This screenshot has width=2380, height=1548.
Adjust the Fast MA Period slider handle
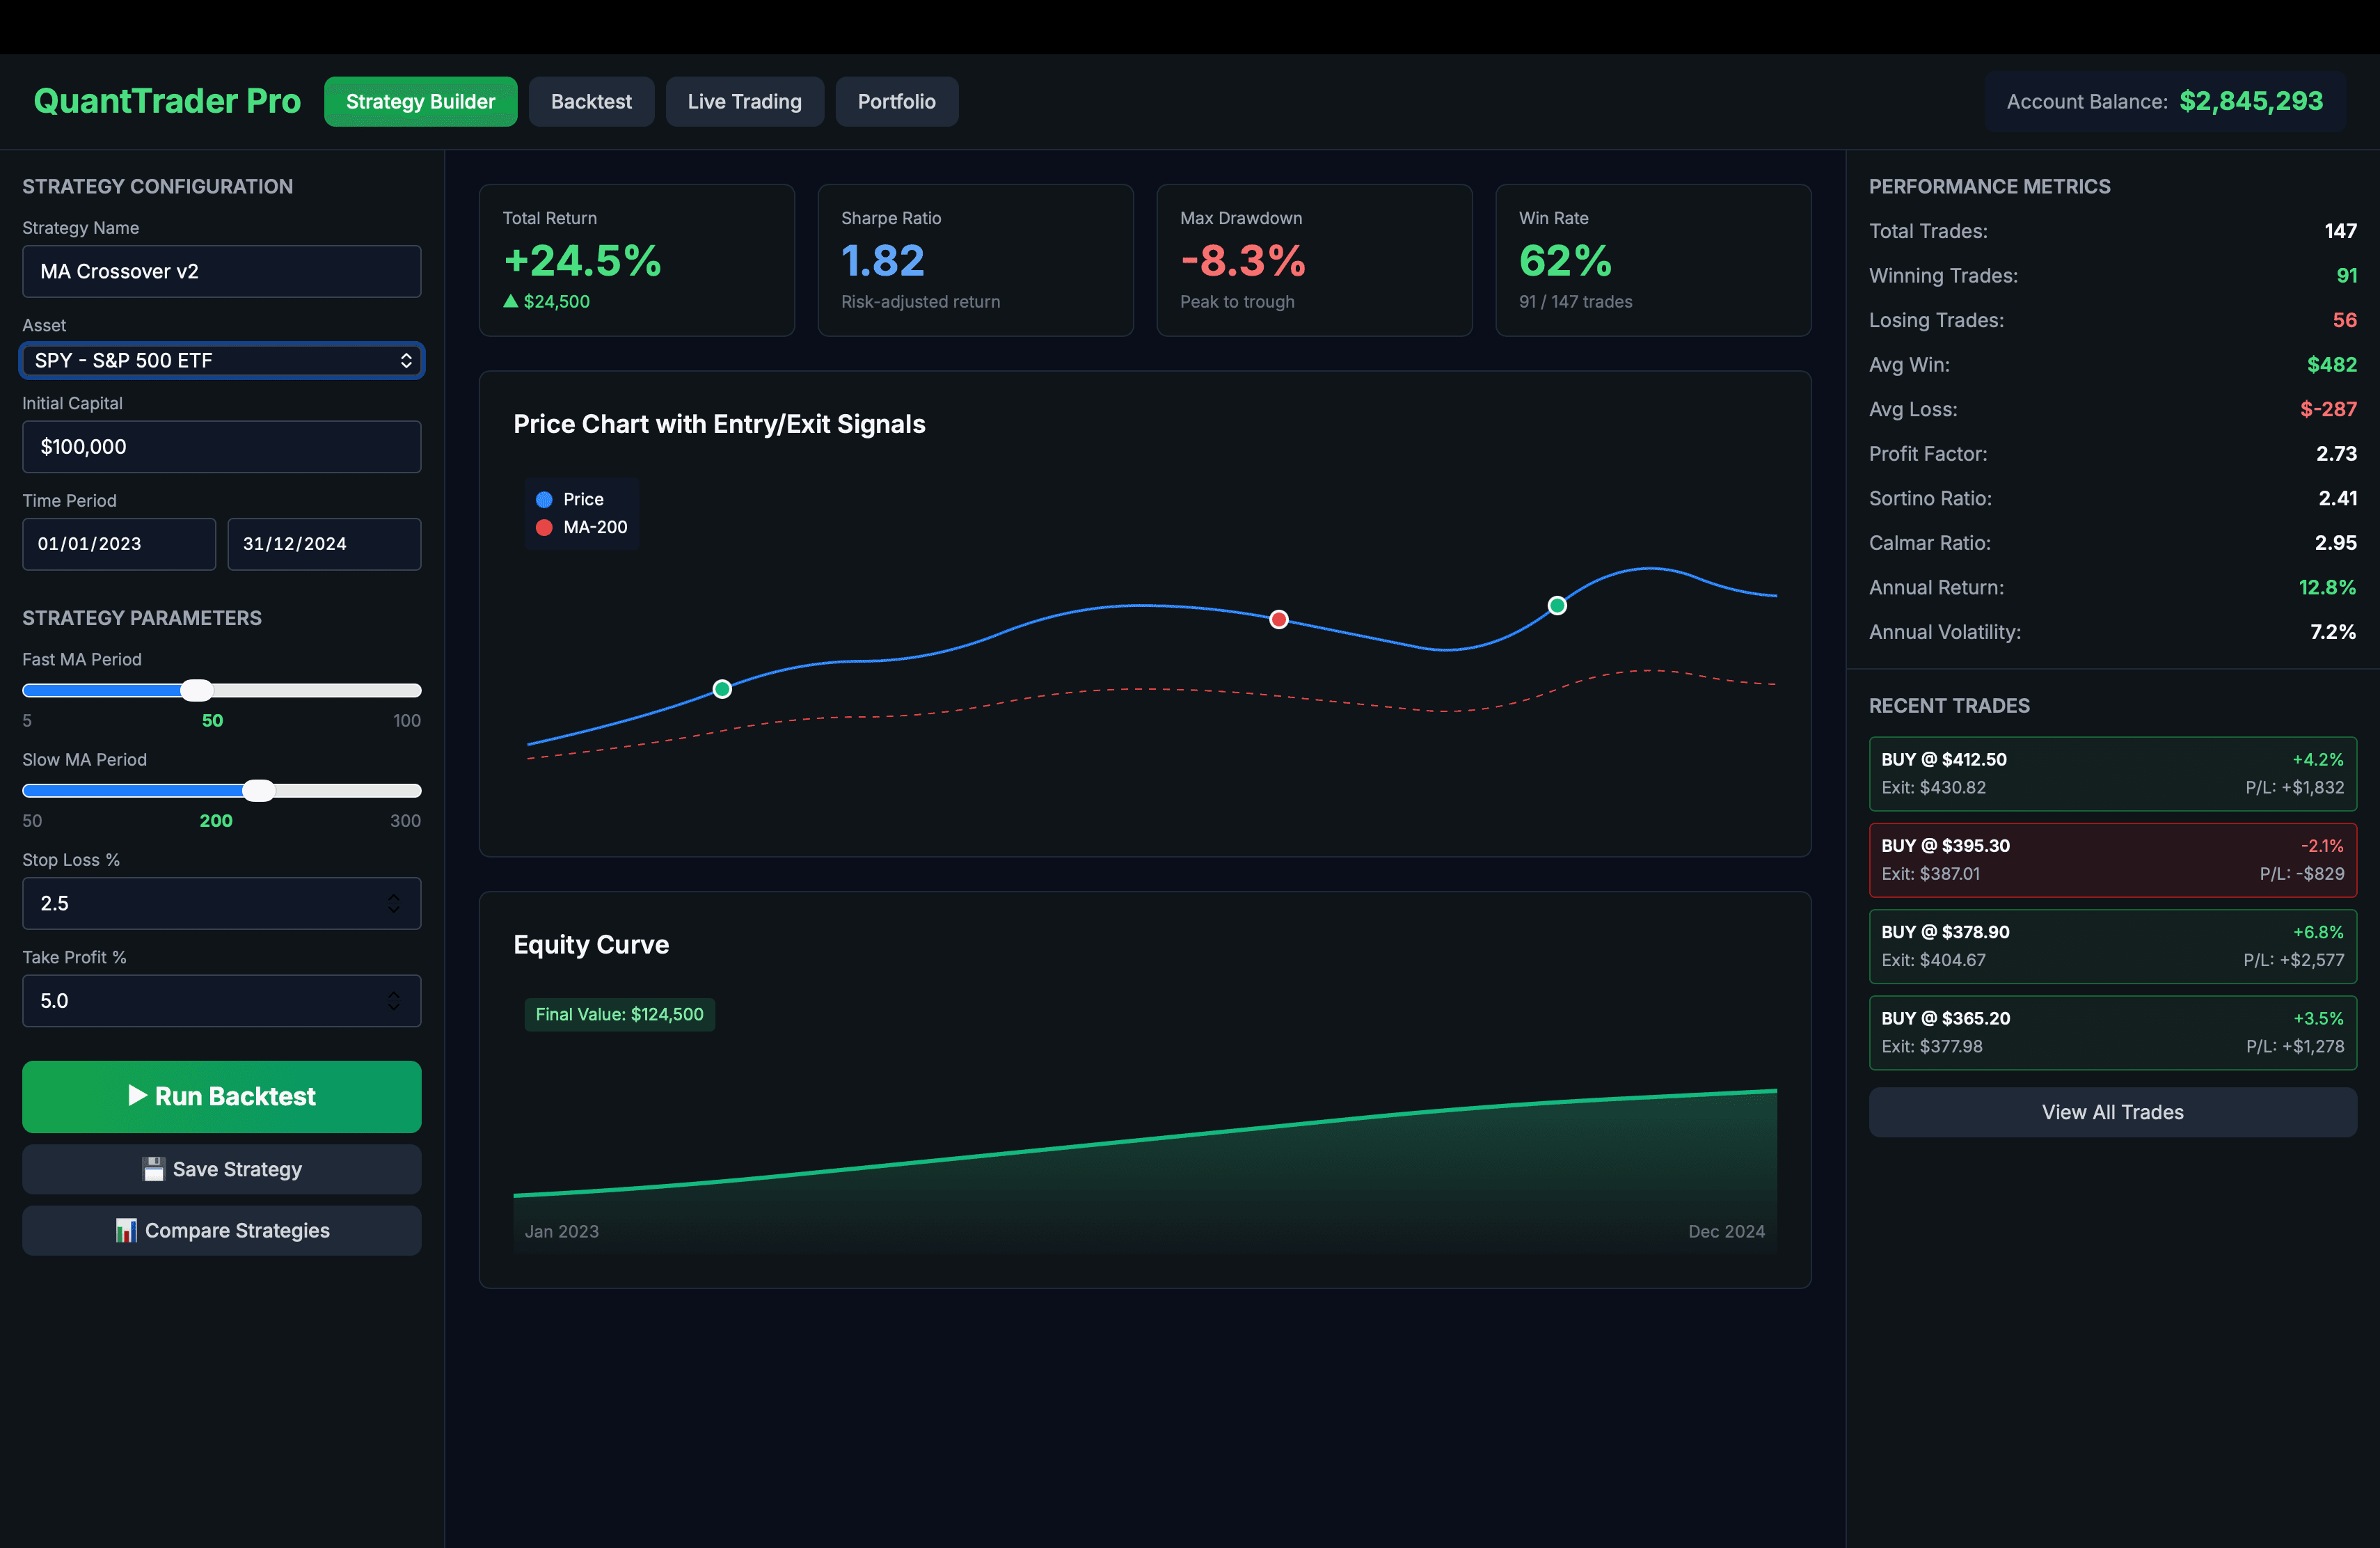coord(197,690)
